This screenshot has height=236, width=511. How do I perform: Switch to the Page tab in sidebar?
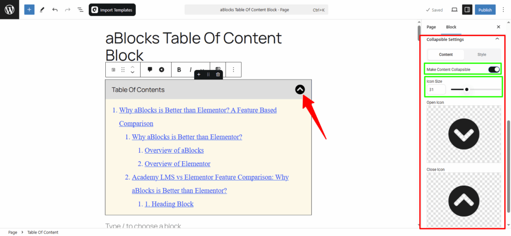[431, 27]
